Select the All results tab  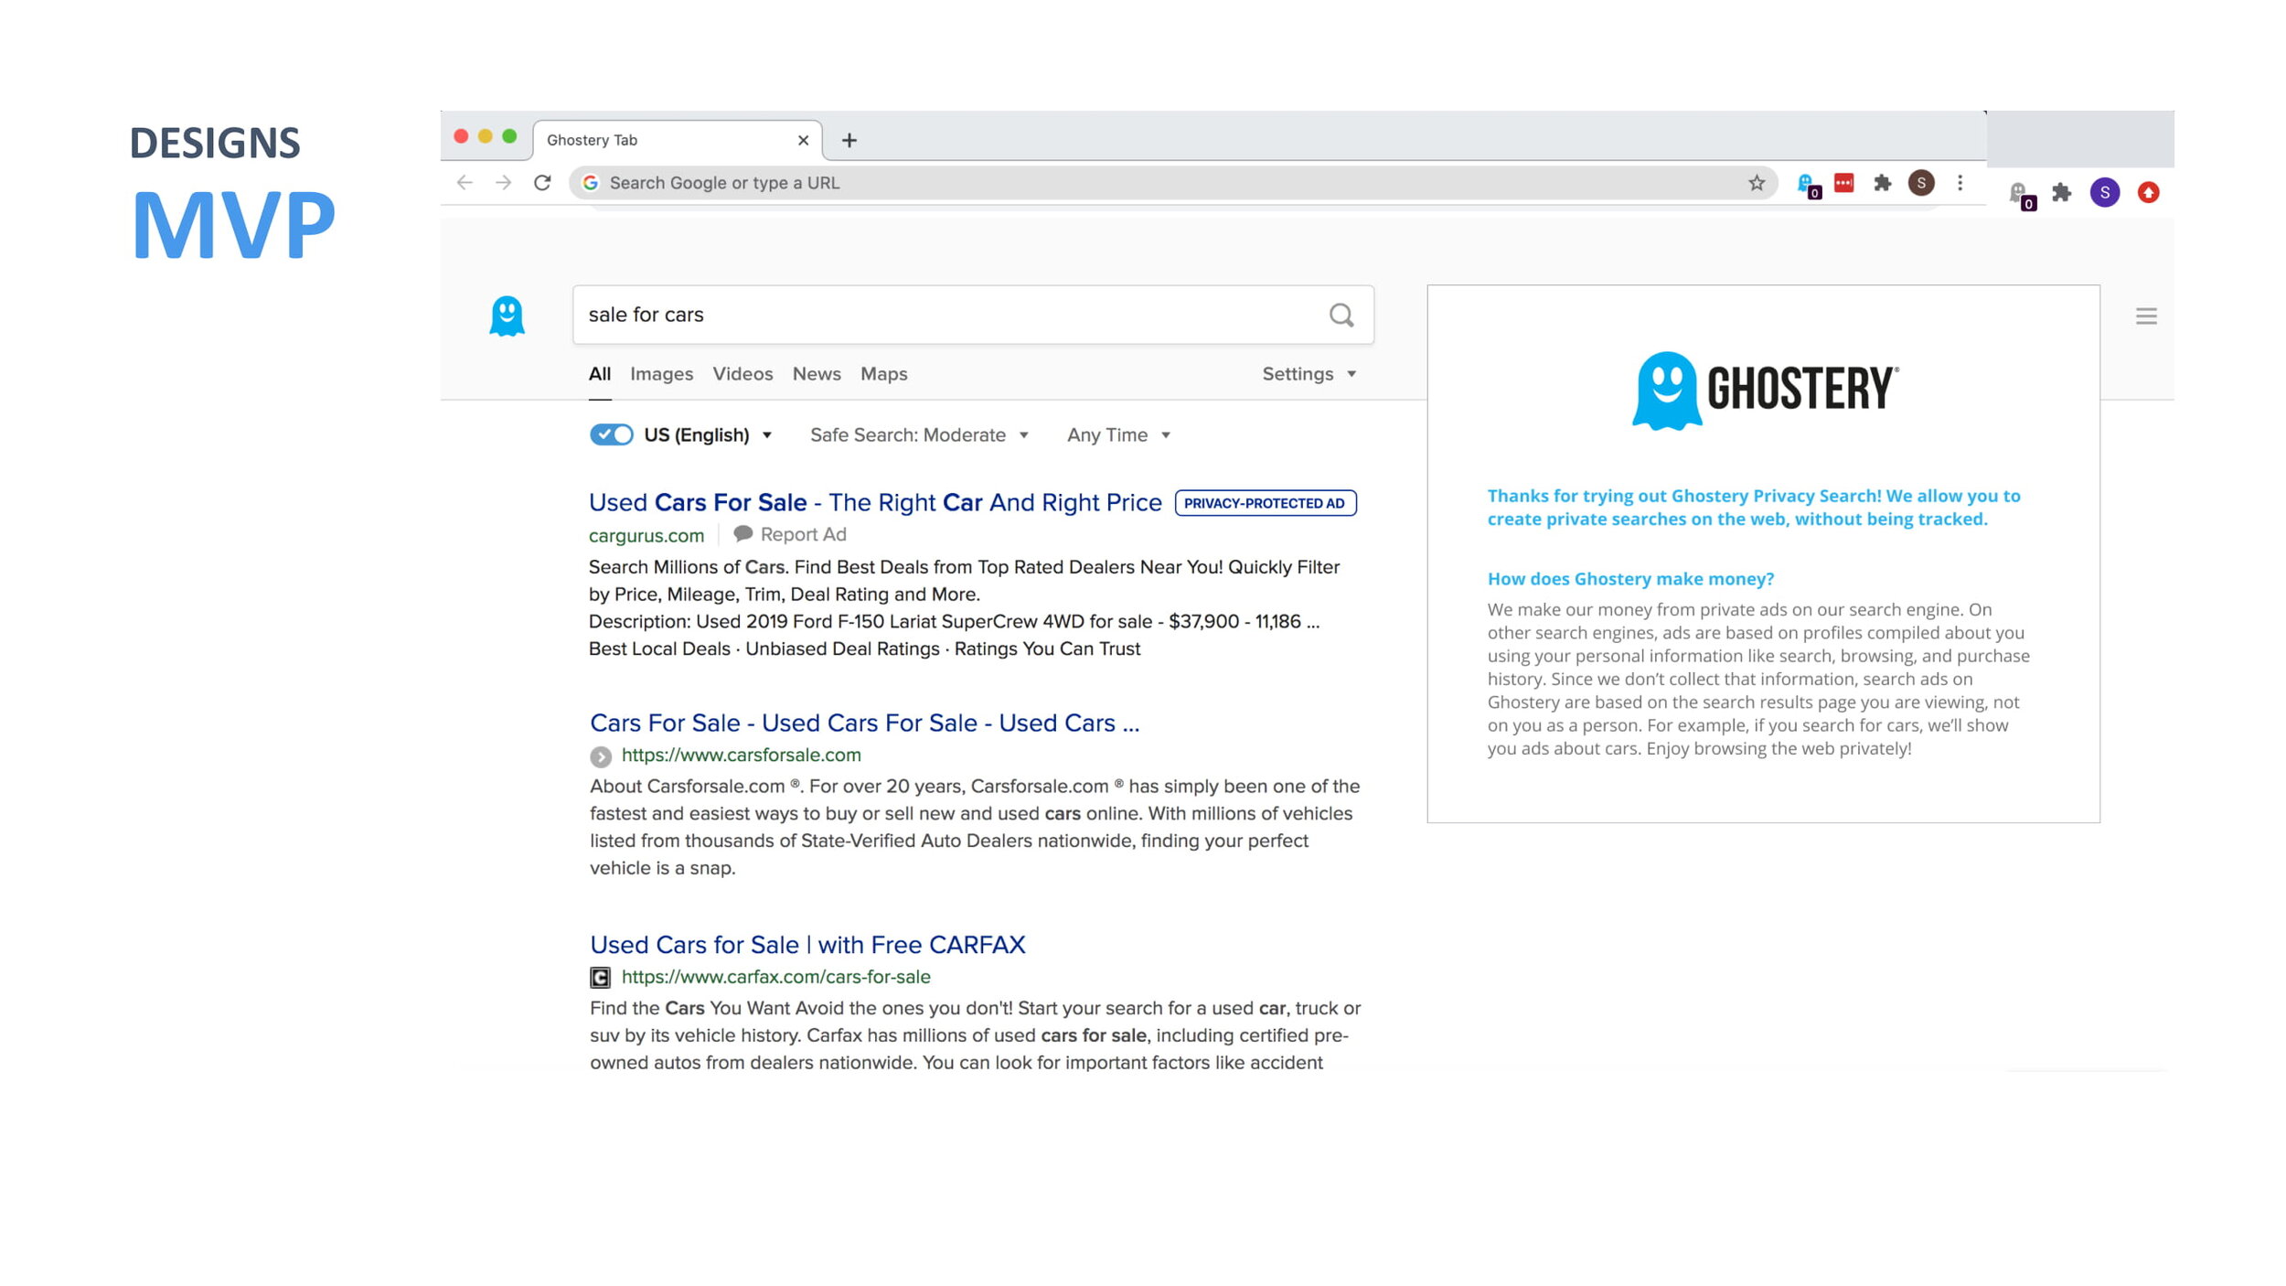[x=600, y=374]
